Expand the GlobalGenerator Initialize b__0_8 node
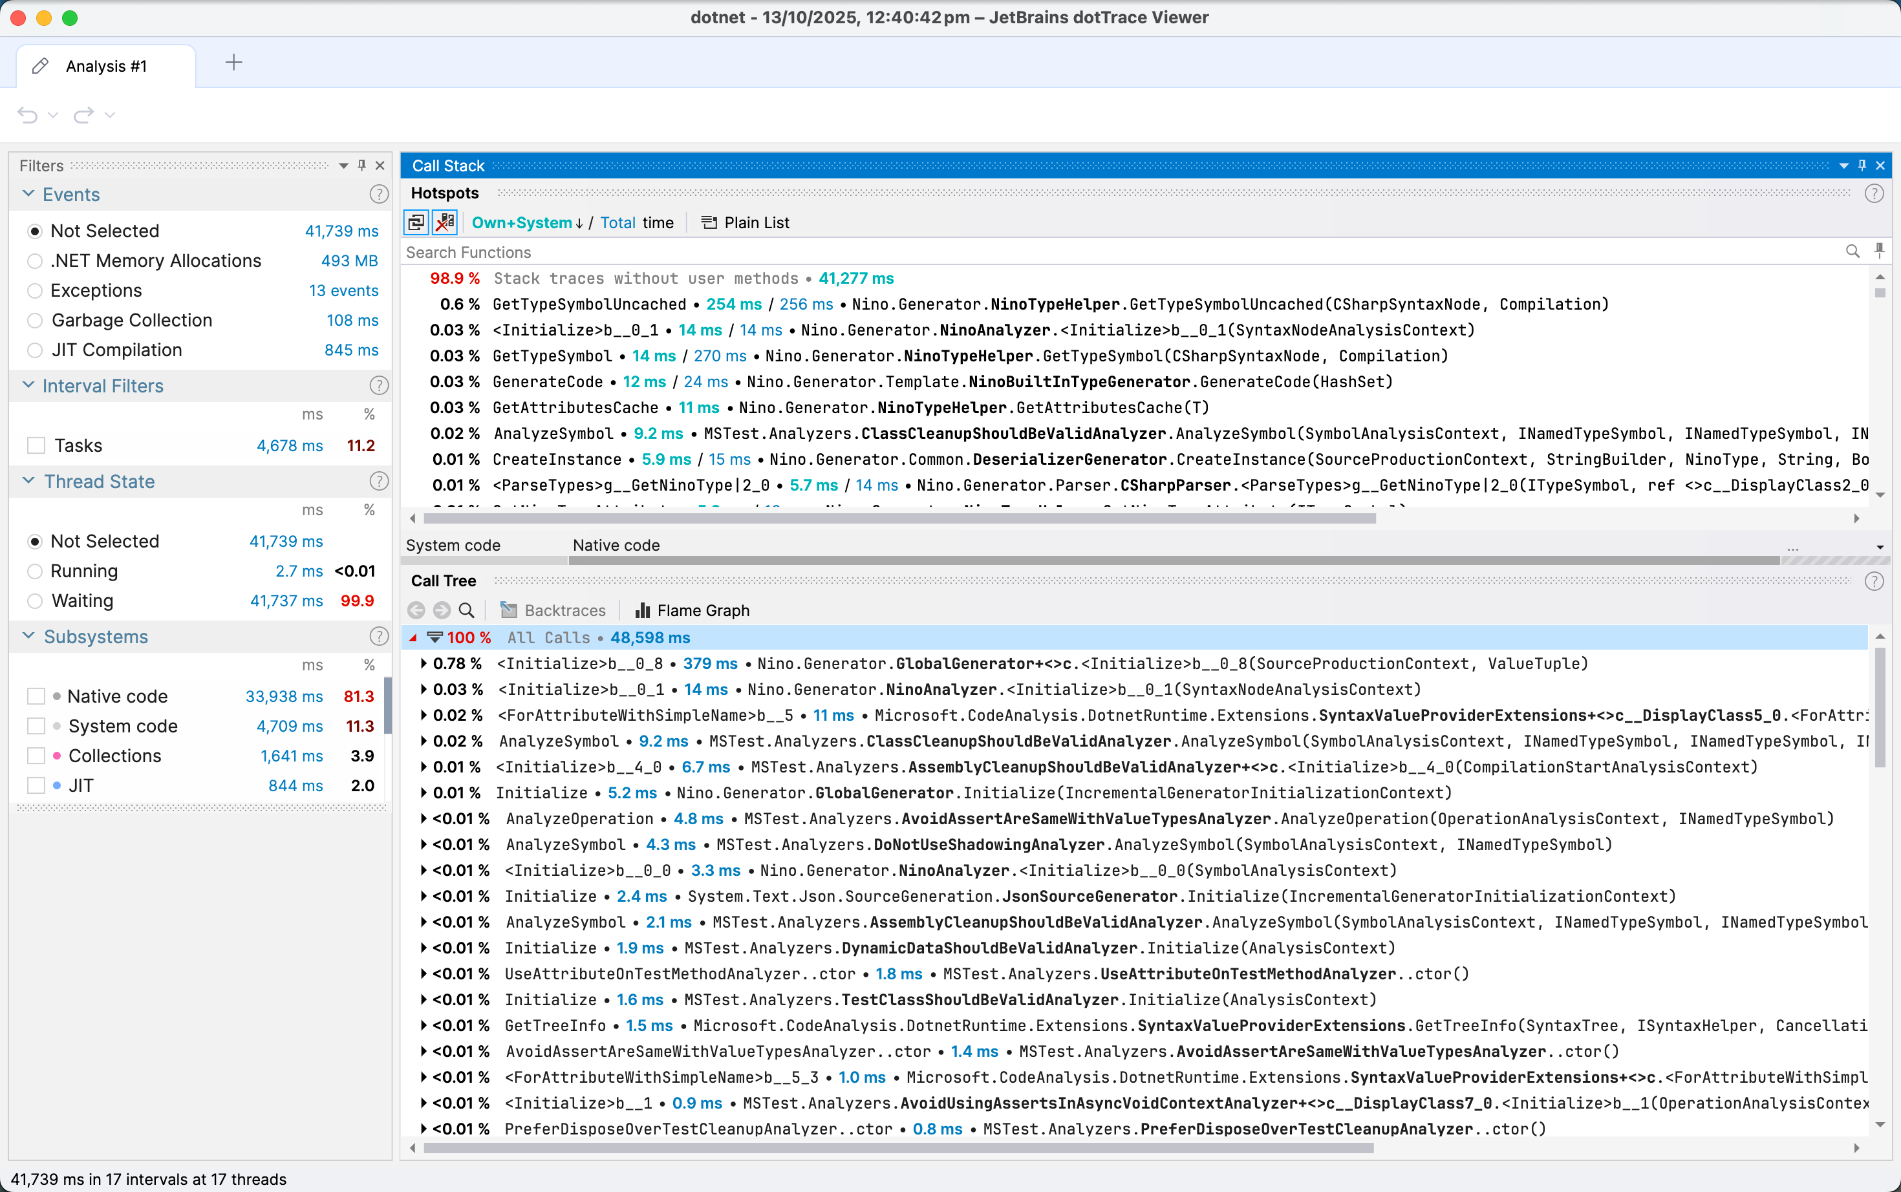1901x1192 pixels. 424,664
